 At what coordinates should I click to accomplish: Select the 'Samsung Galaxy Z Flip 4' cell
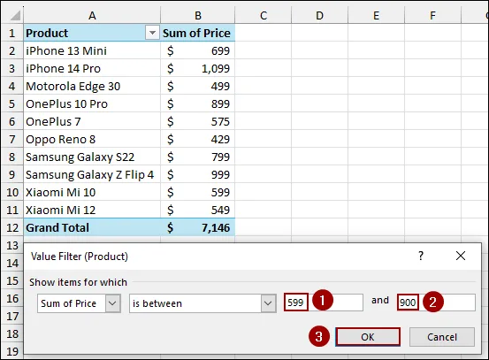pyautogui.click(x=92, y=174)
